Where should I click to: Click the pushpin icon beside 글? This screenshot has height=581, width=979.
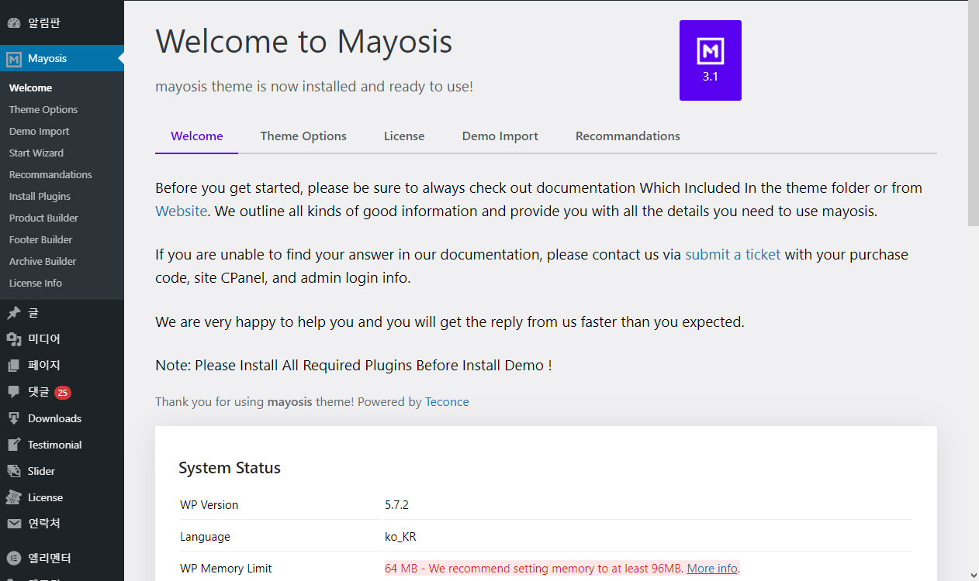[x=13, y=313]
